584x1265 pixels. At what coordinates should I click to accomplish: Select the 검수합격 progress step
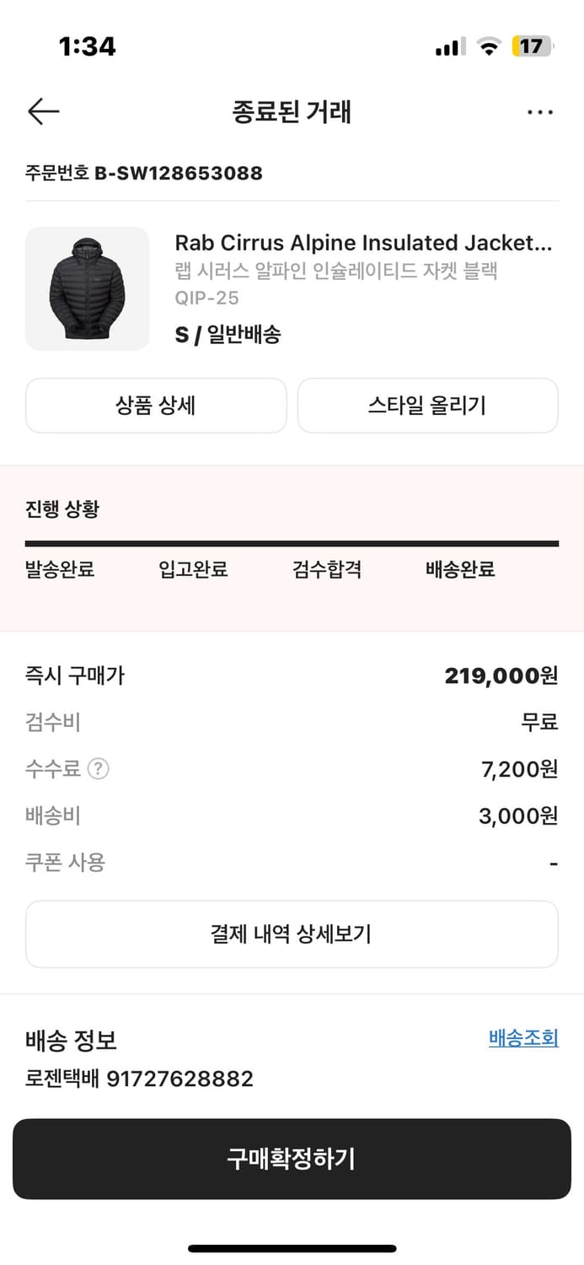coord(327,569)
